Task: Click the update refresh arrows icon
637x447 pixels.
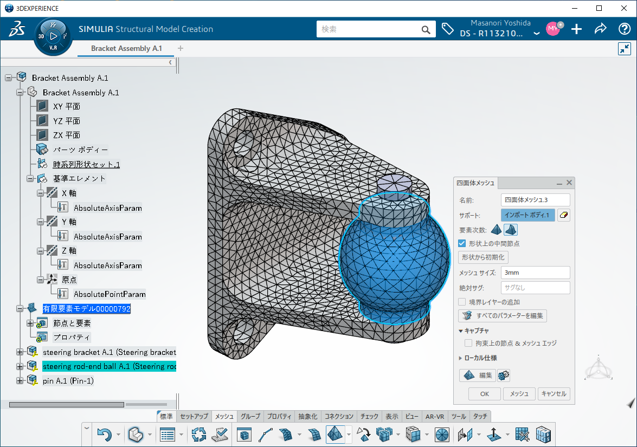Action: pyautogui.click(x=200, y=434)
